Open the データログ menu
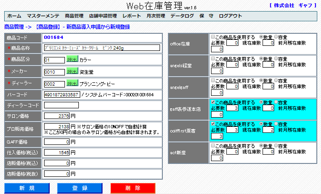Image resolution: width=321 pixels, height=194 pixels. click(182, 16)
